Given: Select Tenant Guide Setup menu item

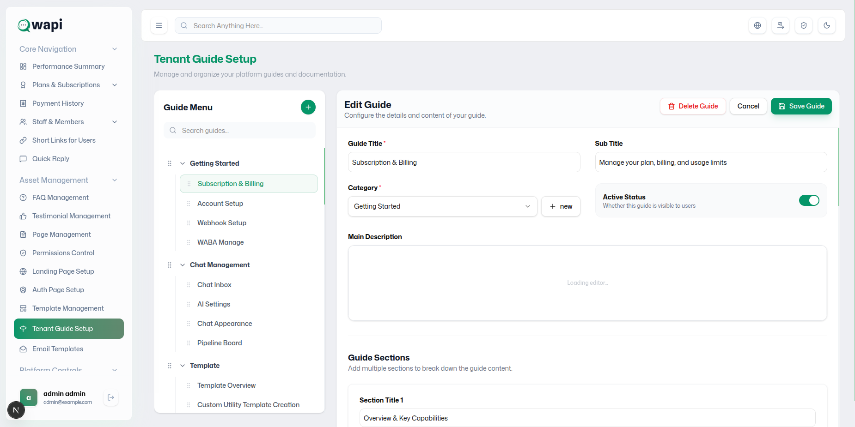Looking at the screenshot, I should [x=69, y=329].
